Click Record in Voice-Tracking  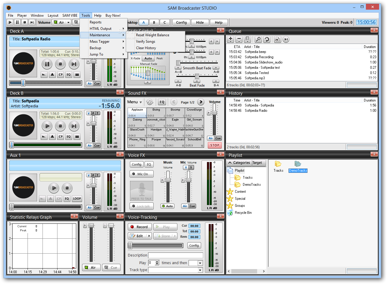coord(140,227)
